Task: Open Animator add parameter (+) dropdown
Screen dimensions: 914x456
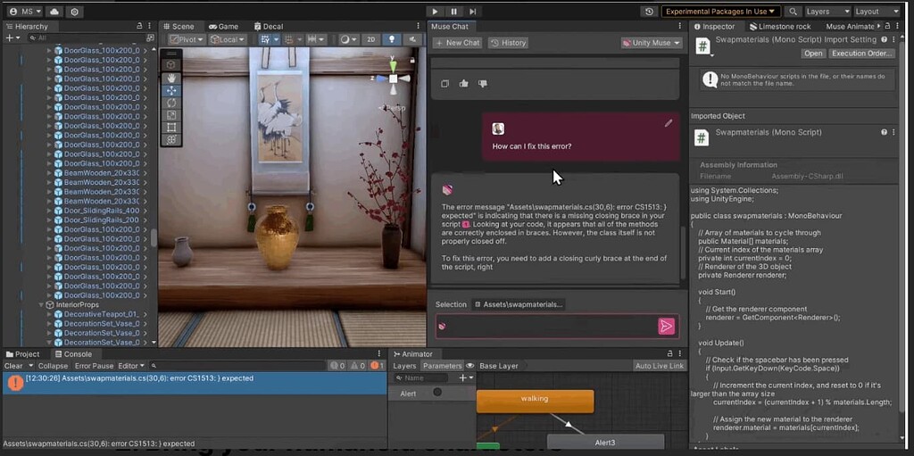Action: click(466, 377)
